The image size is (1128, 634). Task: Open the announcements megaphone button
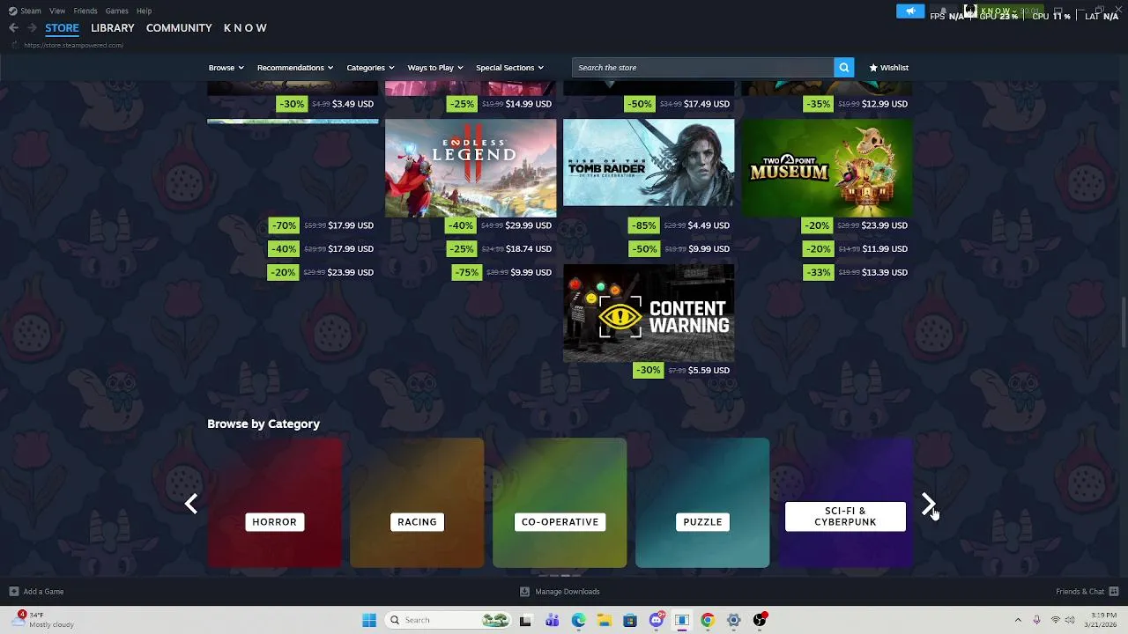910,11
